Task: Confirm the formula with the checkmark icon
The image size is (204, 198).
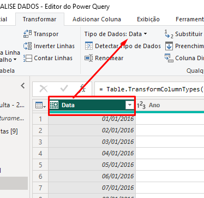Action: click(64, 89)
